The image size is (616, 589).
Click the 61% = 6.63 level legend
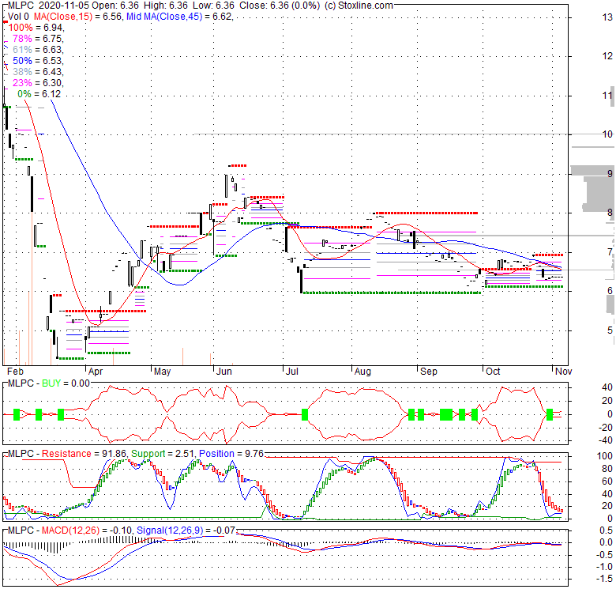tap(38, 50)
